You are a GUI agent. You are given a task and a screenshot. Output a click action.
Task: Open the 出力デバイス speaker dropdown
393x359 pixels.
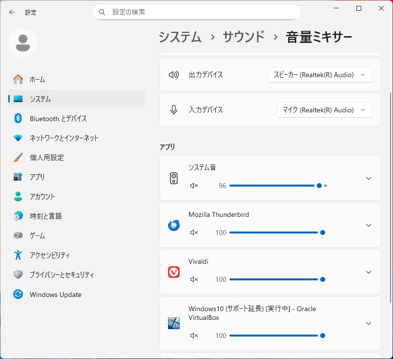(320, 75)
